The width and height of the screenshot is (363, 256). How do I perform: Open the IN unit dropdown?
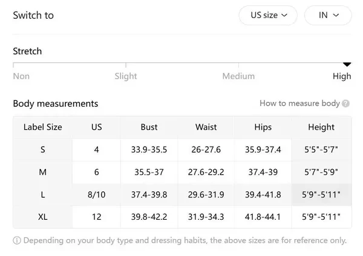coord(327,15)
